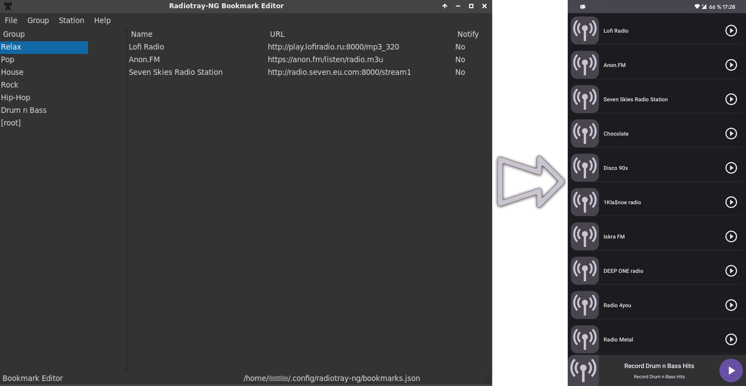Image resolution: width=746 pixels, height=386 pixels.
Task: Click the Record Drum n Bass antenna thumbnail
Action: (583, 370)
